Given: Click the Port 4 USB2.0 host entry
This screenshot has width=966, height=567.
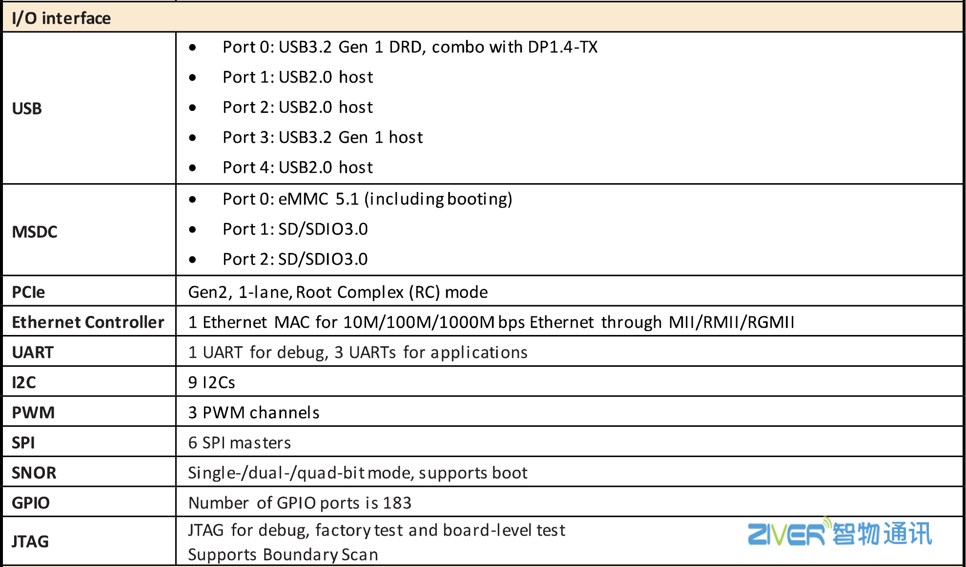Looking at the screenshot, I should (x=298, y=168).
